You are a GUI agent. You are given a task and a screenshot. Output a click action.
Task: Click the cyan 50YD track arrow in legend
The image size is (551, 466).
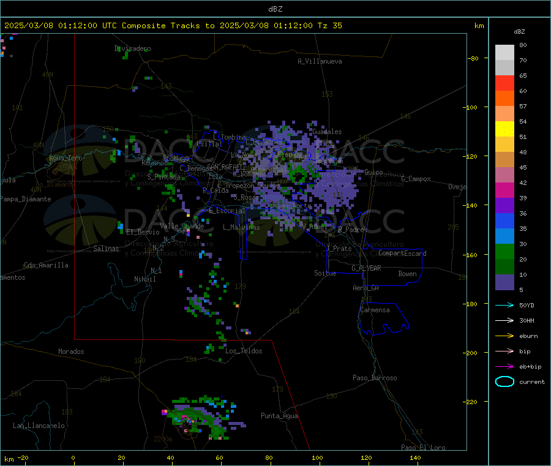pos(504,305)
